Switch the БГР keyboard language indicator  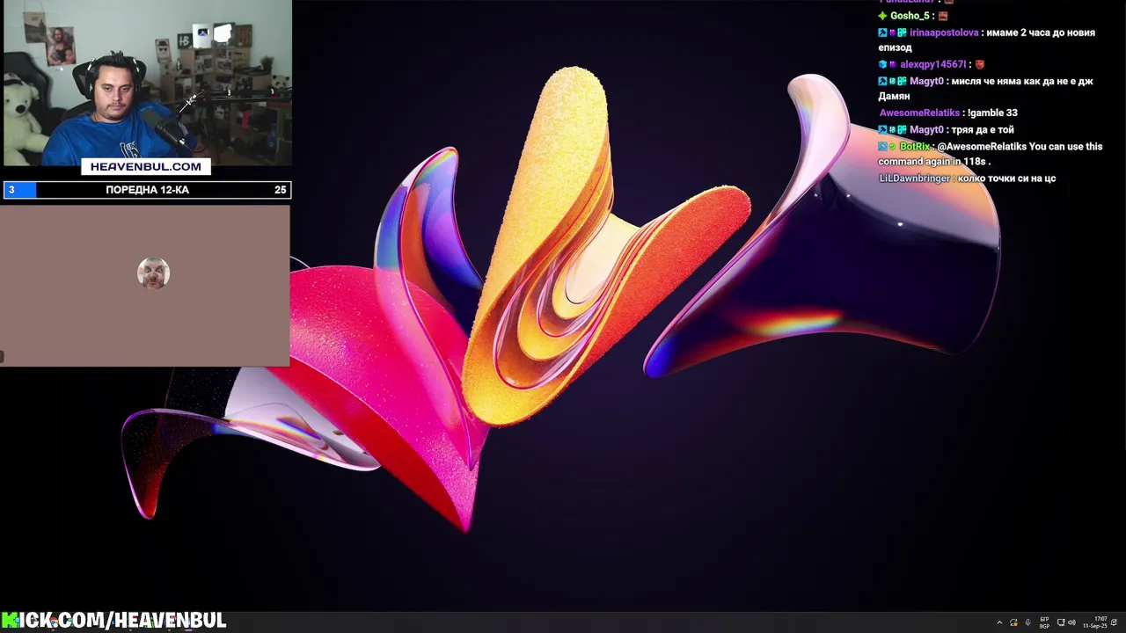click(1044, 622)
